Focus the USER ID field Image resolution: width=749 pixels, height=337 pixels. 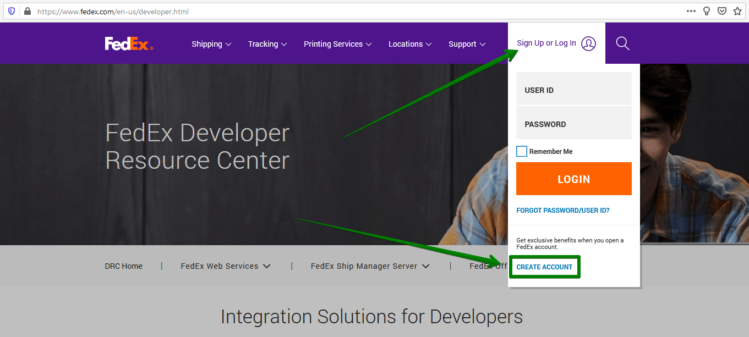(x=574, y=89)
